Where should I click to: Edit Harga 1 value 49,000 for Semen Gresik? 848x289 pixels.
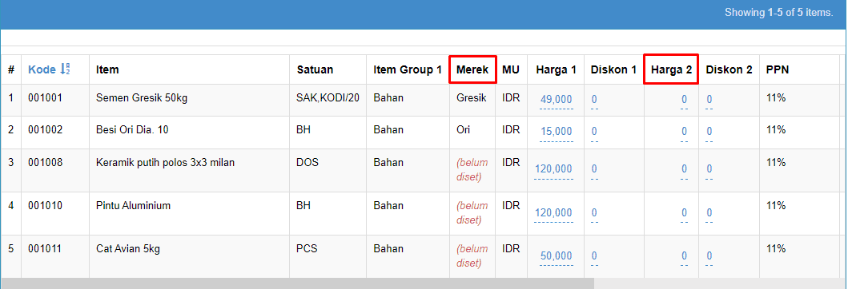click(x=556, y=99)
